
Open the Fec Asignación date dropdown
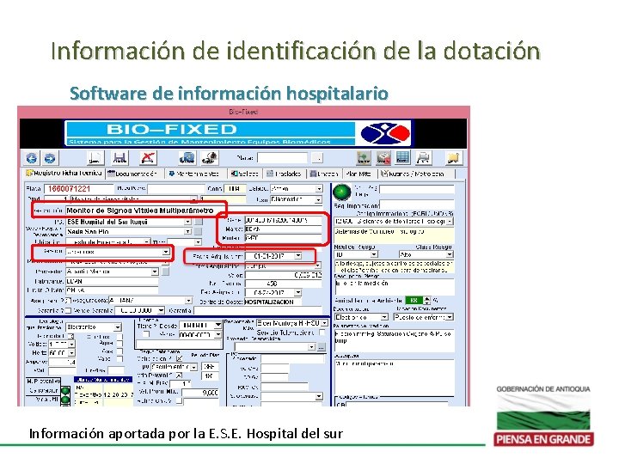point(297,292)
